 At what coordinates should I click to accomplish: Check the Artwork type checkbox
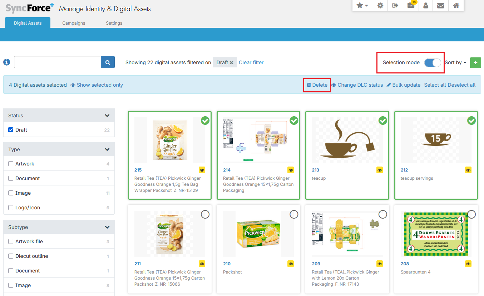(11, 164)
